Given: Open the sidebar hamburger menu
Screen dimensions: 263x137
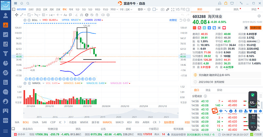Looking at the screenshot, I should click(x=6, y=131).
